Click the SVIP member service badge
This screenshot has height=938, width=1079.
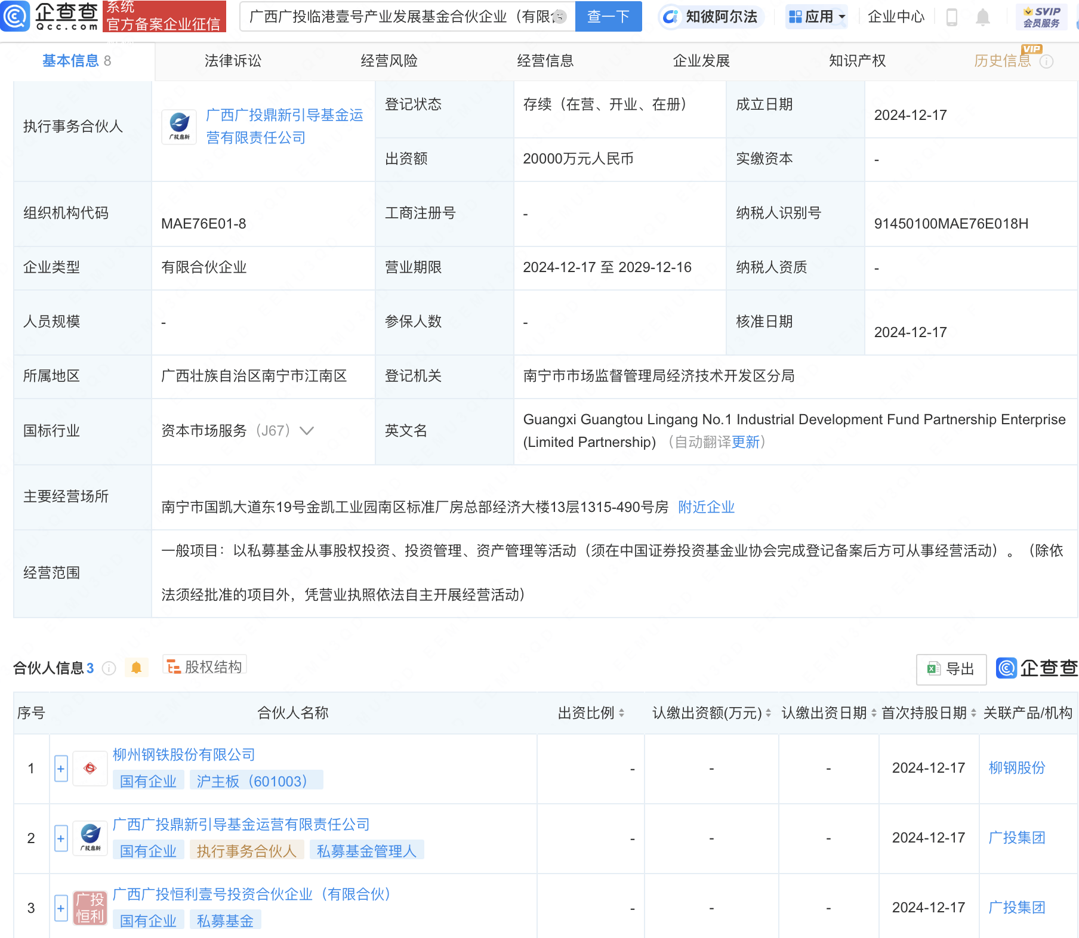1041,17
